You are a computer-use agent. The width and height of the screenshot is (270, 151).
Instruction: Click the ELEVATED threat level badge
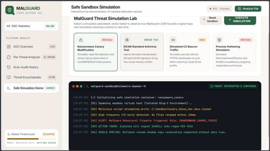coord(49,134)
